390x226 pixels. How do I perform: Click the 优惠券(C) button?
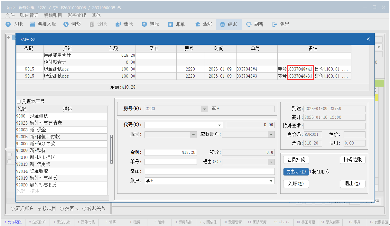click(296, 172)
